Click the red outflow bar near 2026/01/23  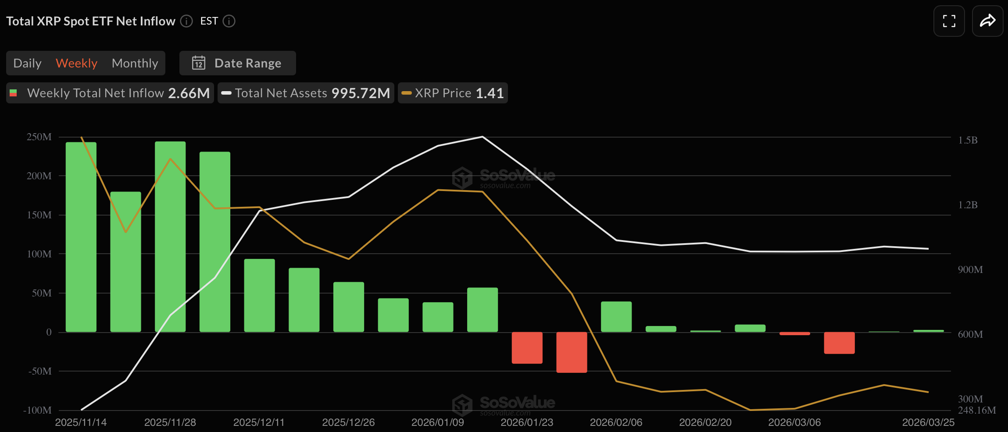point(527,347)
